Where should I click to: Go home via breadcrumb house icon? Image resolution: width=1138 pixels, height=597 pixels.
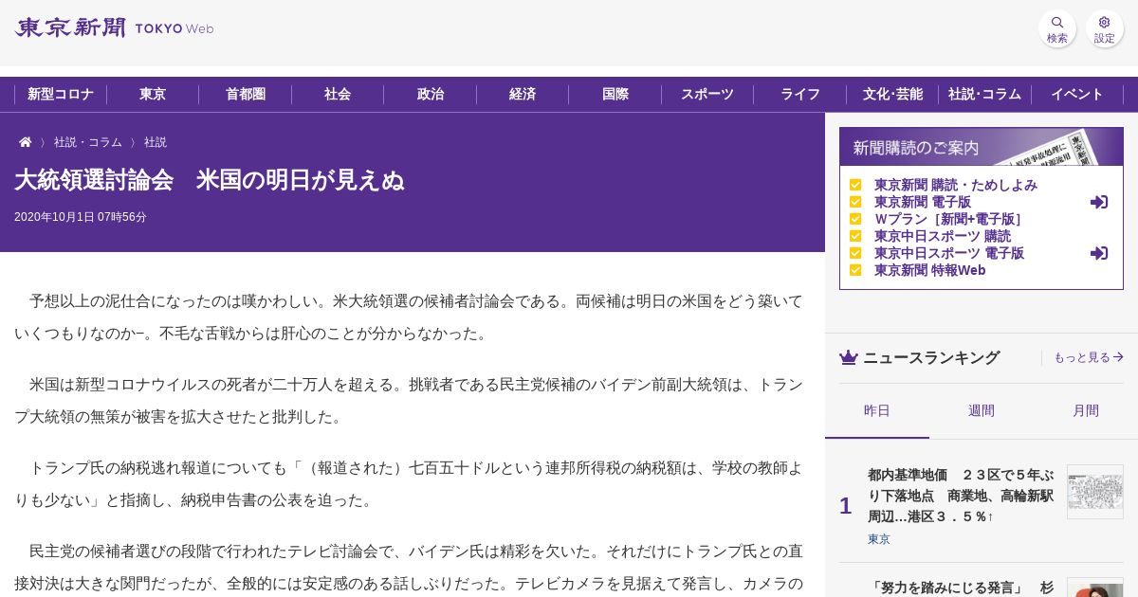[26, 142]
